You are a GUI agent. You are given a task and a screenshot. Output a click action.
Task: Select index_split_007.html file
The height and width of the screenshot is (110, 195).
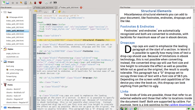[15, 44]
